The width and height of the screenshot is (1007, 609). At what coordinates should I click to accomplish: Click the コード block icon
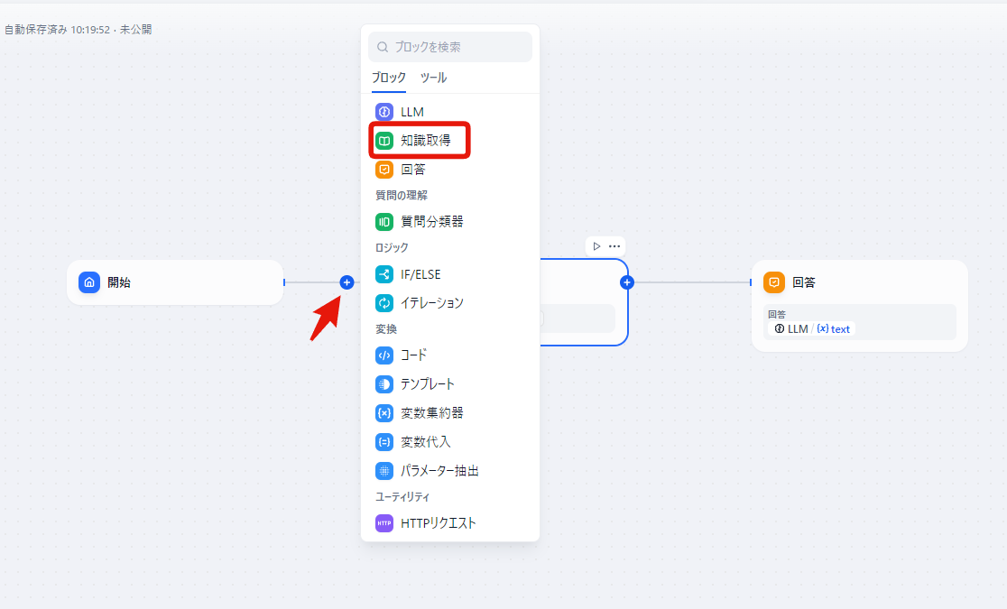pyautogui.click(x=384, y=355)
